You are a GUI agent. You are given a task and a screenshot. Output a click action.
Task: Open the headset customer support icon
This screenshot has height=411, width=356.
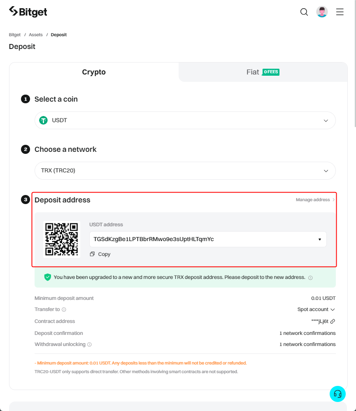[337, 394]
